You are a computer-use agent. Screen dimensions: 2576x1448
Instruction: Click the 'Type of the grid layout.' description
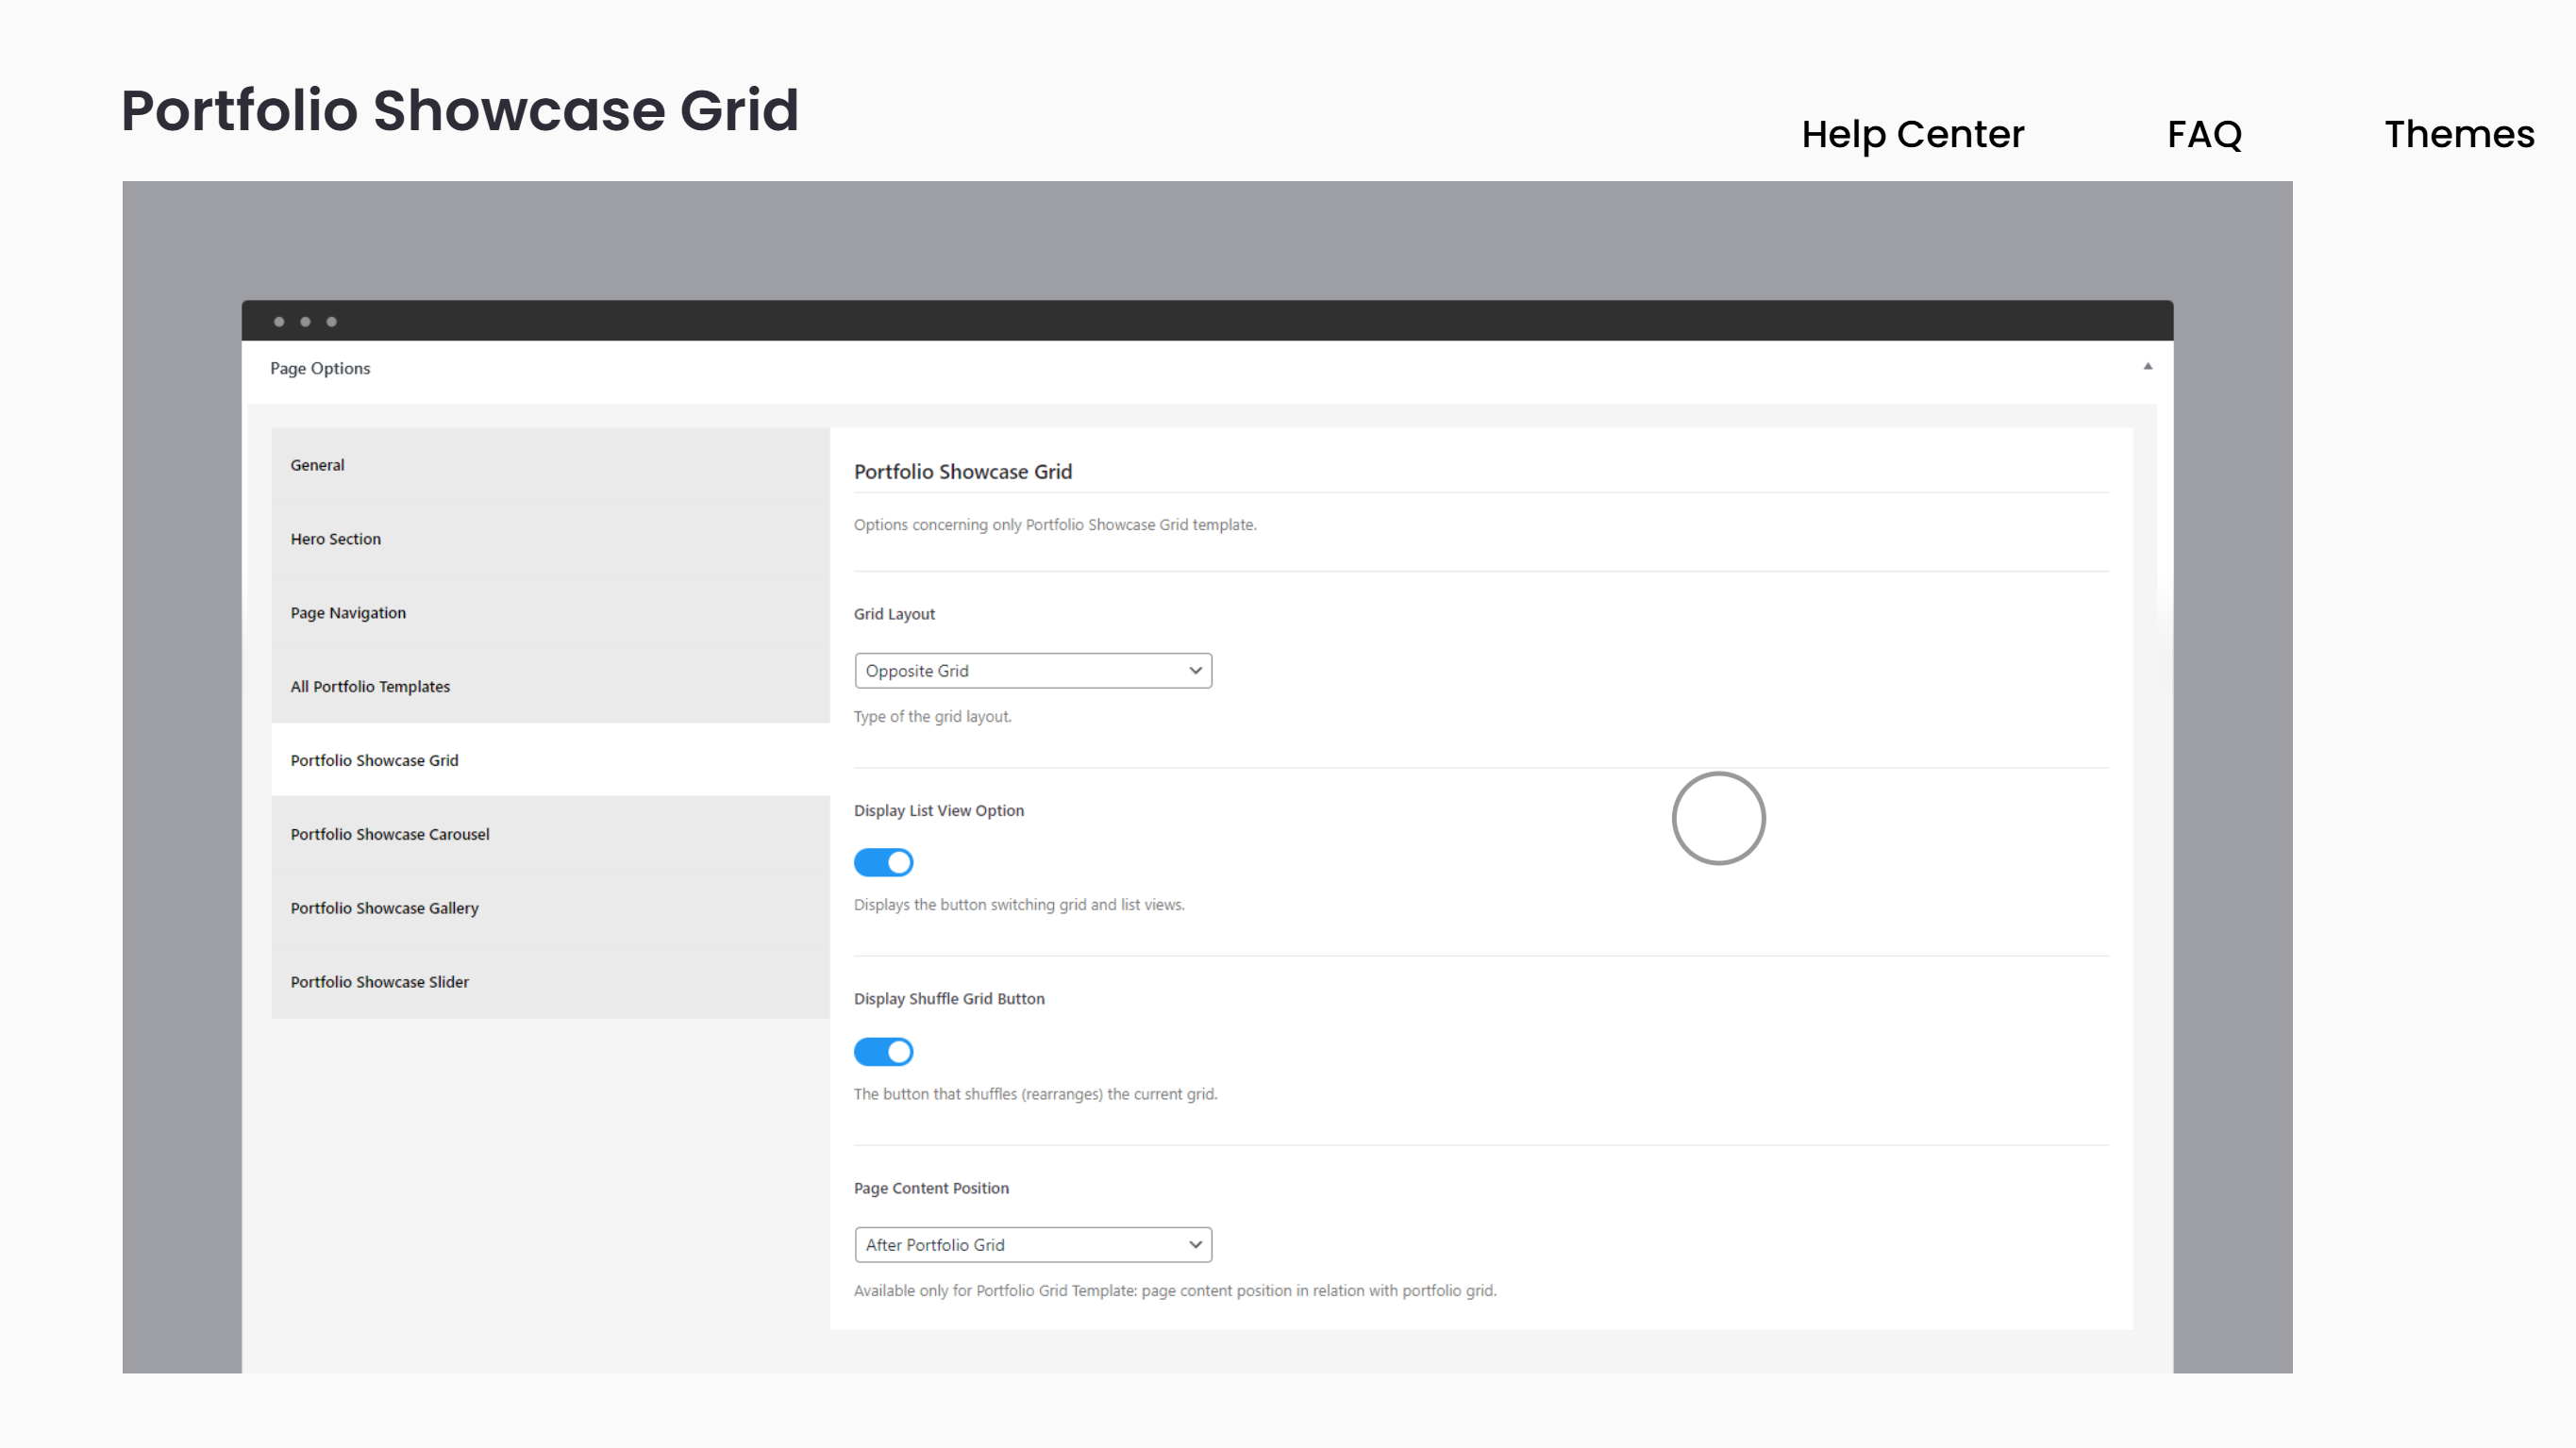932,717
